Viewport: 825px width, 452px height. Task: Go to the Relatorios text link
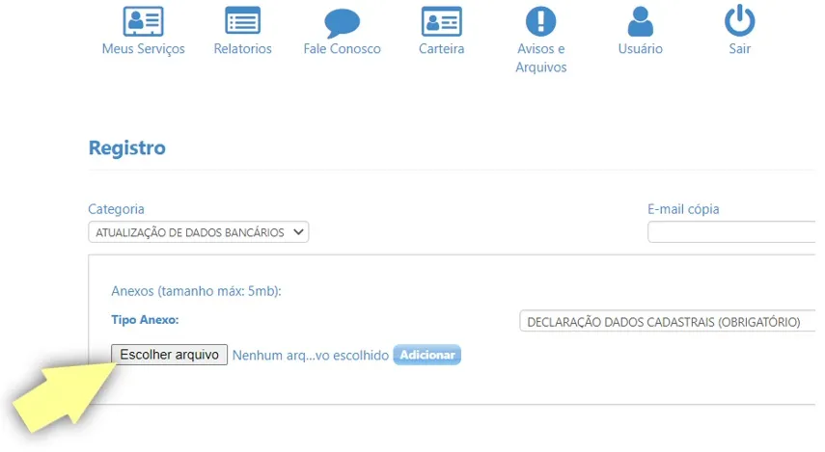tap(242, 49)
